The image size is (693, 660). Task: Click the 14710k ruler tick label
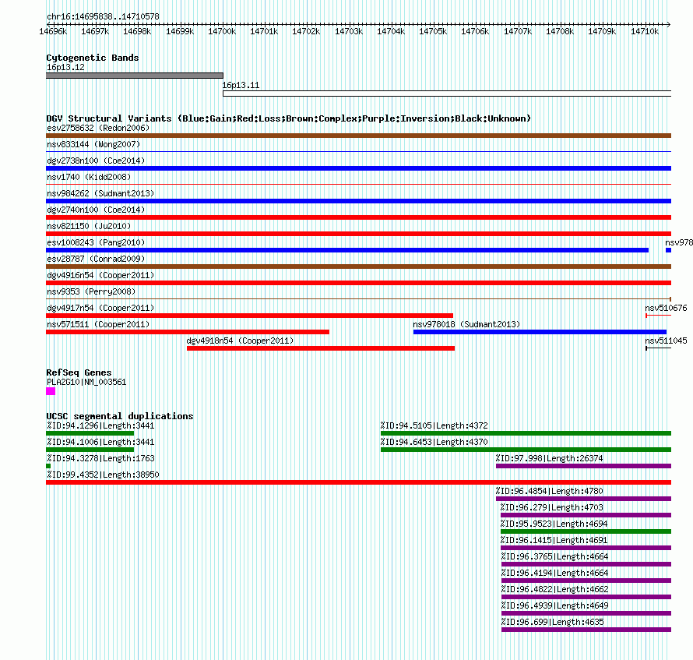tap(645, 31)
